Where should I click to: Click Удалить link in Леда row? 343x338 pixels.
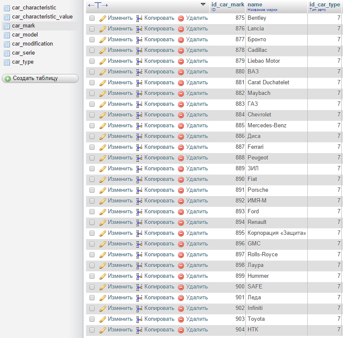[x=197, y=298]
